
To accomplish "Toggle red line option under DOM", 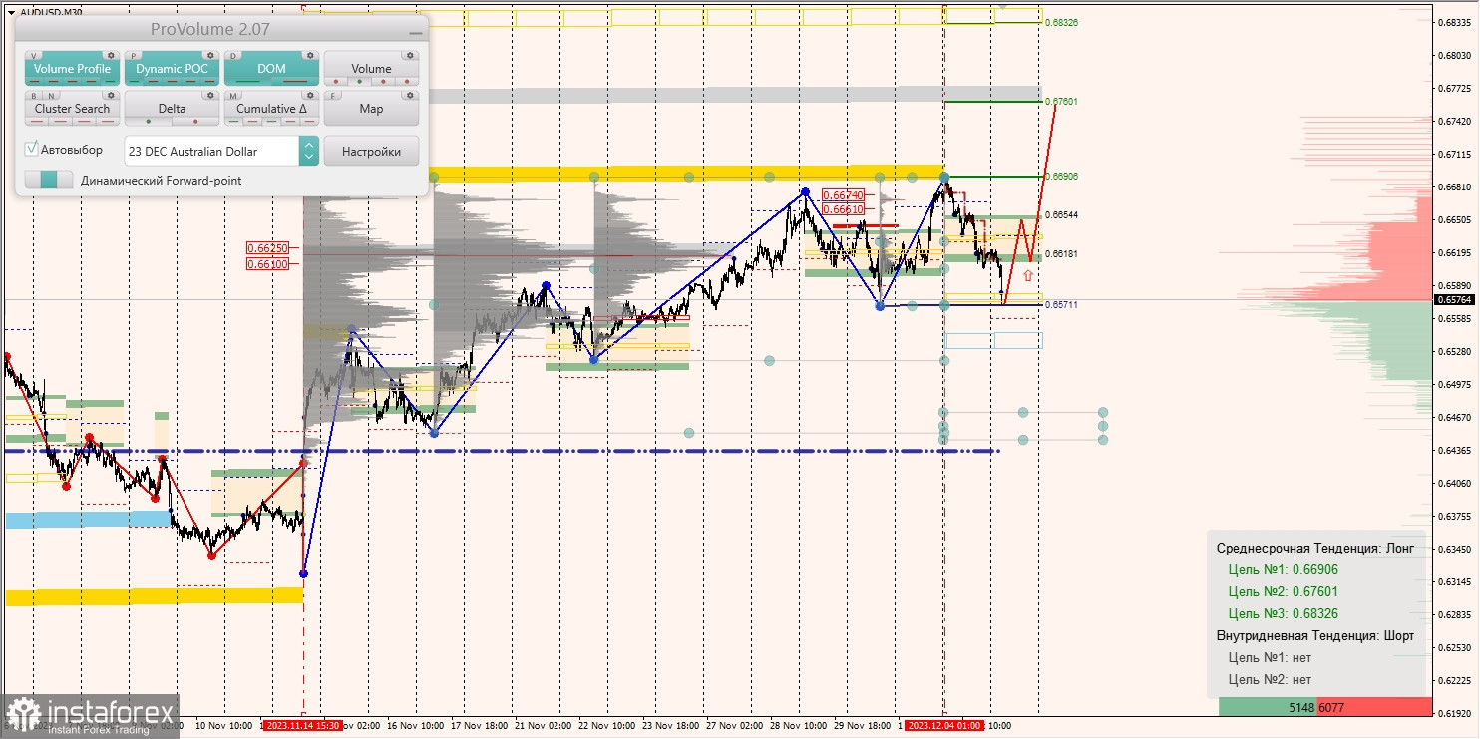I will tap(295, 82).
